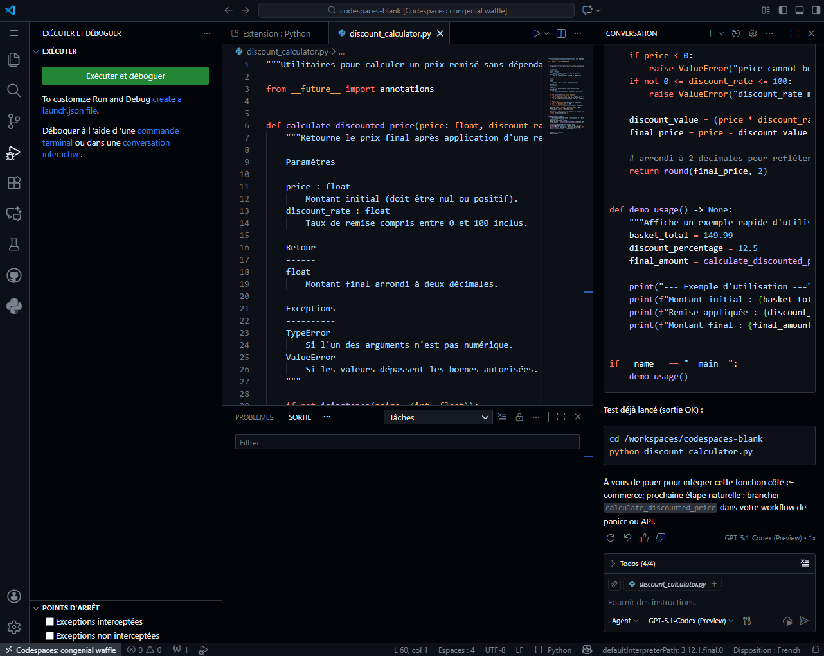Open the Run and Debug view icon
The height and width of the screenshot is (656, 824).
coord(14,152)
